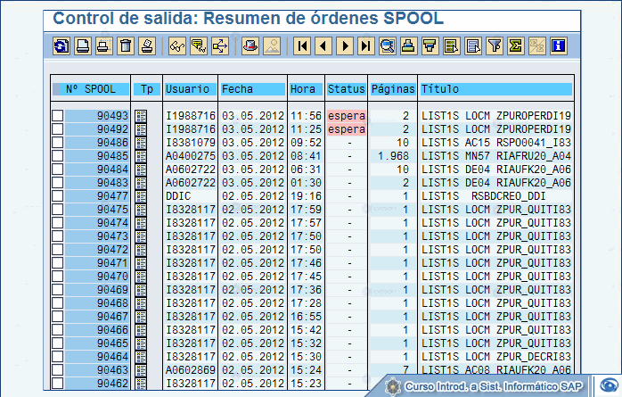Image resolution: width=622 pixels, height=397 pixels.
Task: Click the Tp column header
Action: tap(147, 89)
